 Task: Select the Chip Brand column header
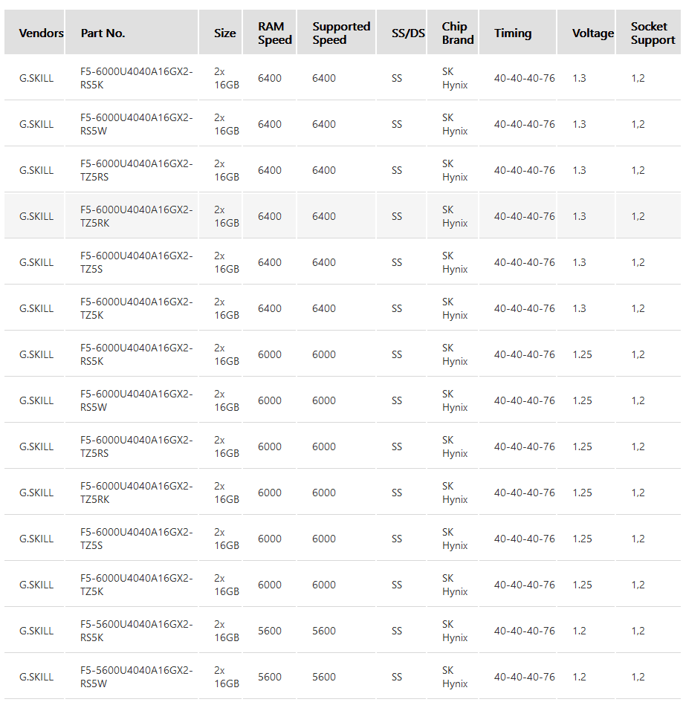point(457,33)
